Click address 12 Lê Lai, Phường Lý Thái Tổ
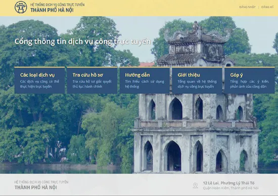278x196 pixels. tap(228, 183)
